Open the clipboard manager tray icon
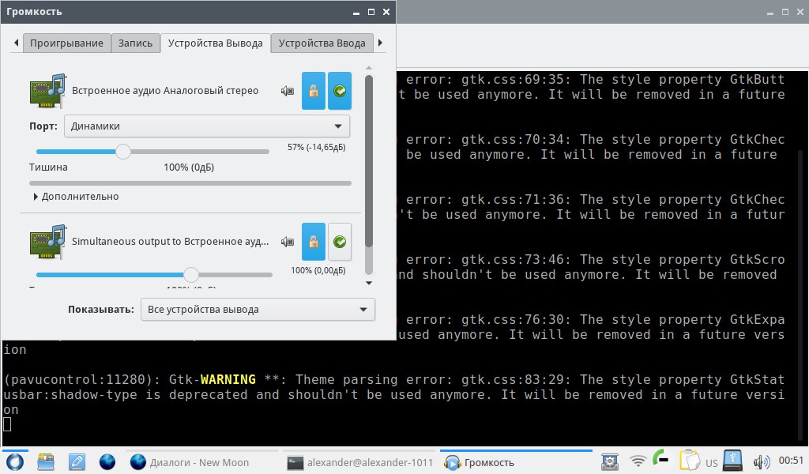Viewport: 809px width, 474px height. [x=689, y=461]
